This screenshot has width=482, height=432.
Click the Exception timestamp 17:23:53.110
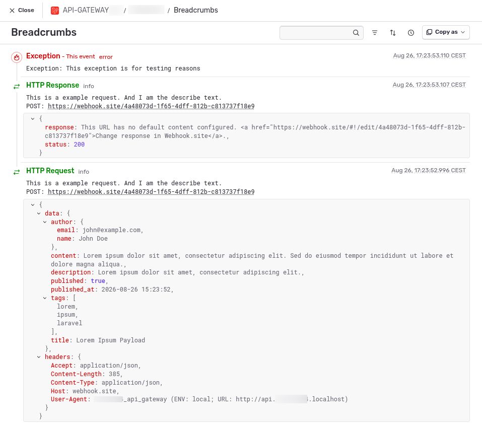[x=429, y=55]
